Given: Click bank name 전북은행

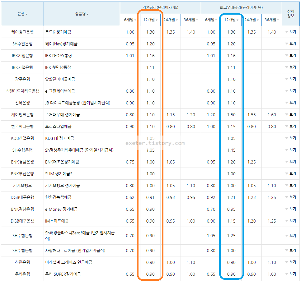Looking at the screenshot, I should click(22, 103).
